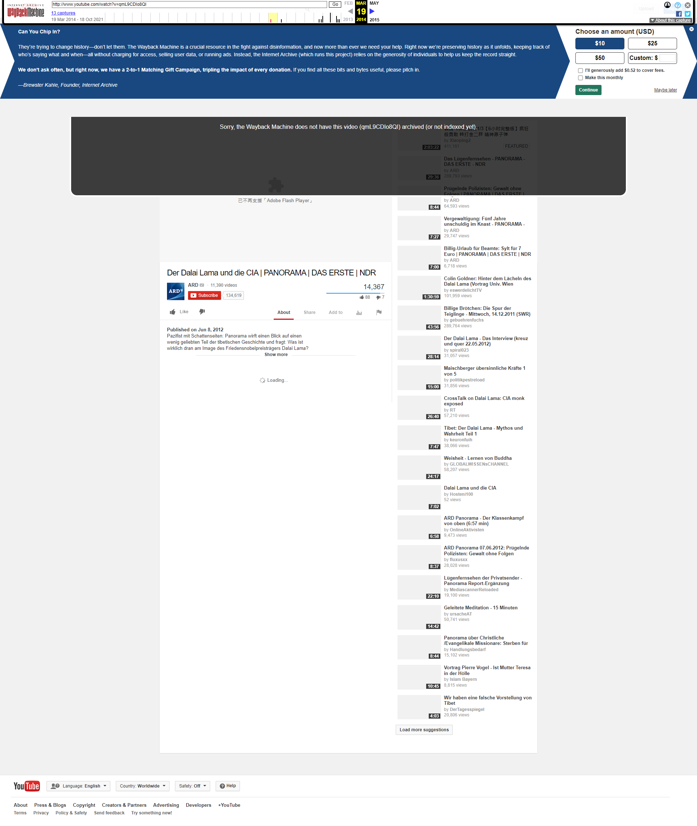The image size is (697, 826).
Task: Open the Press & Blogs footer link
Action: coord(50,805)
